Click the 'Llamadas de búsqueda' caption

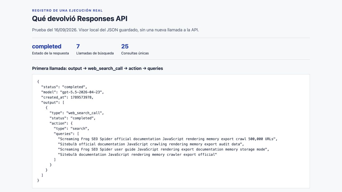point(95,53)
